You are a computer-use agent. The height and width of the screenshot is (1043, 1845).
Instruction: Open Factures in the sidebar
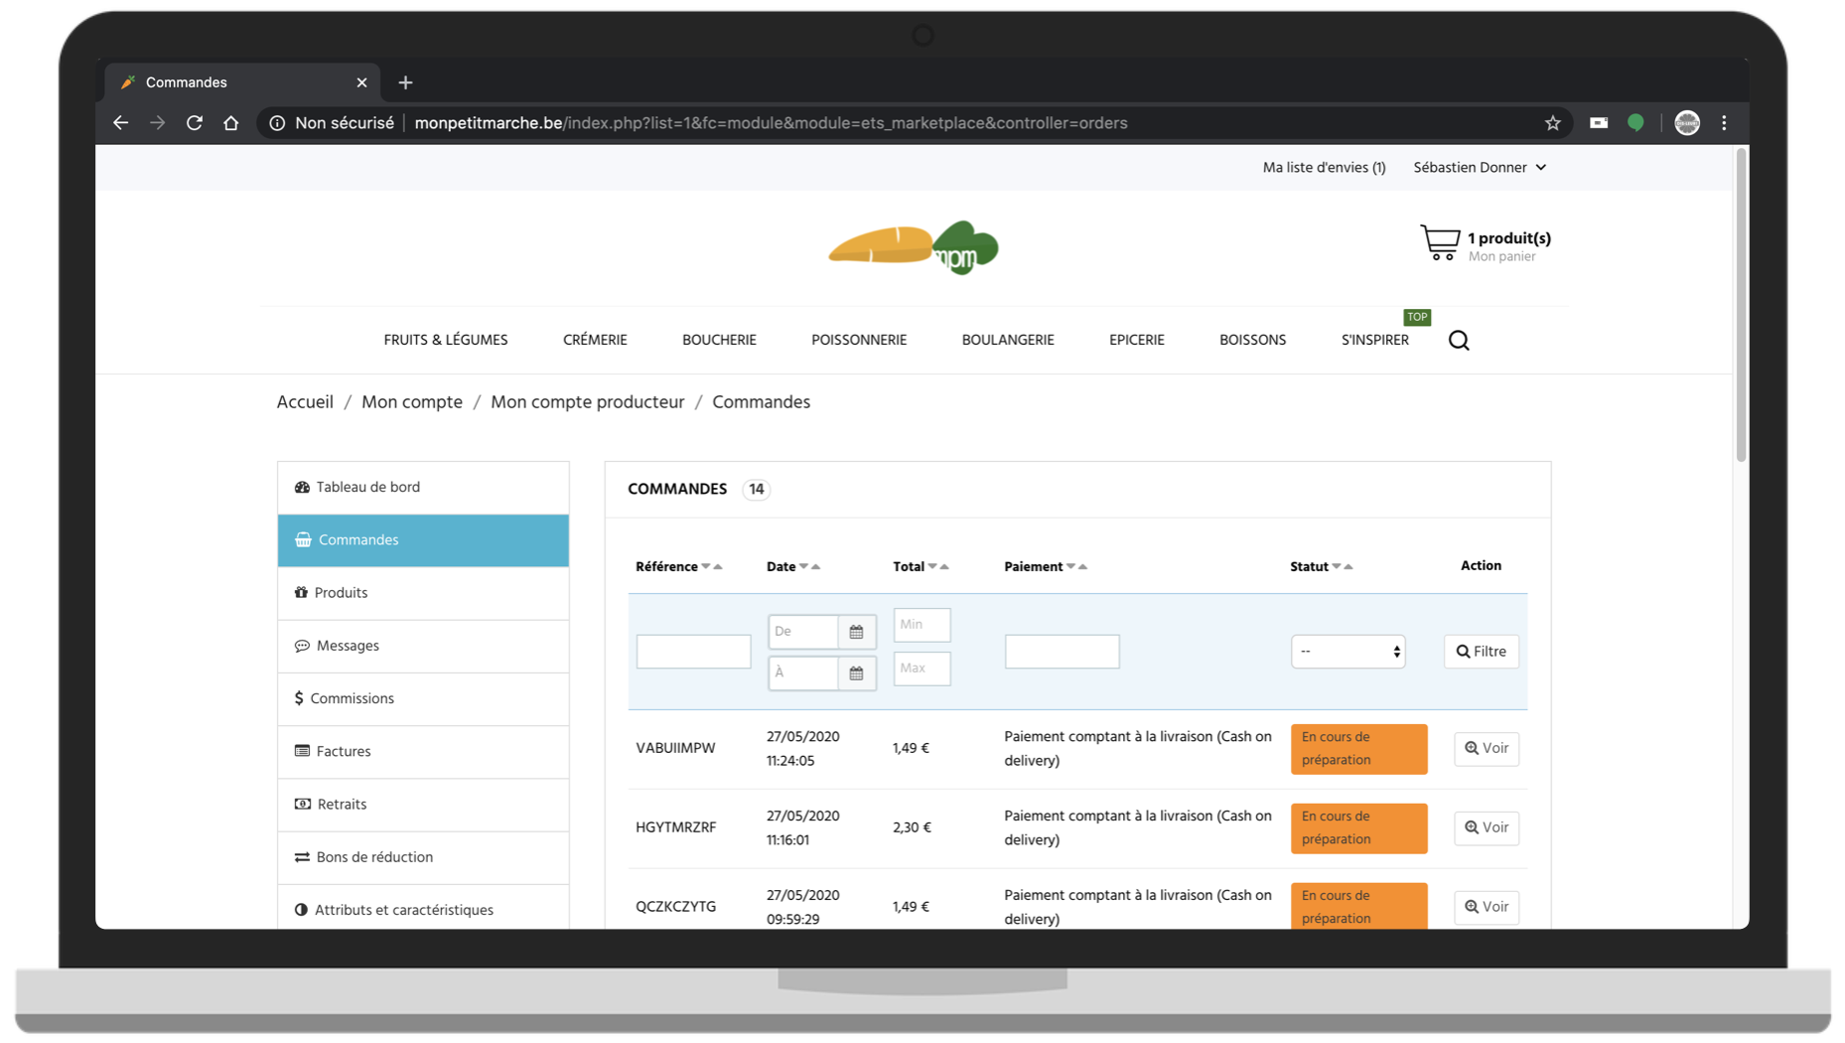(x=423, y=752)
